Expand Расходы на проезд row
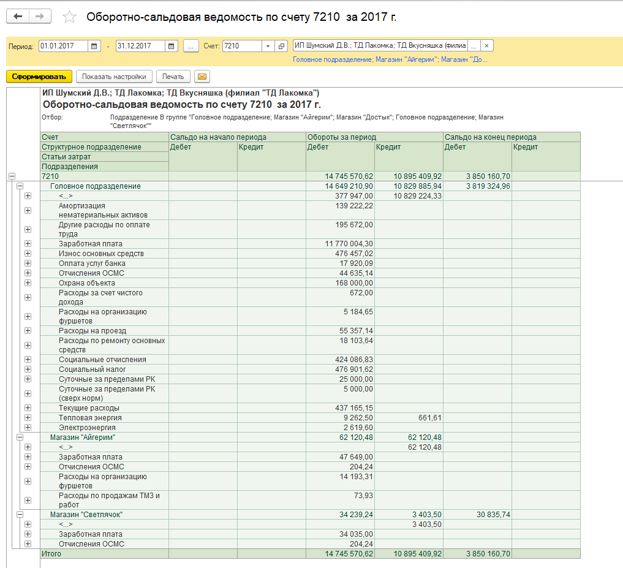The height and width of the screenshot is (568, 623). (x=28, y=331)
